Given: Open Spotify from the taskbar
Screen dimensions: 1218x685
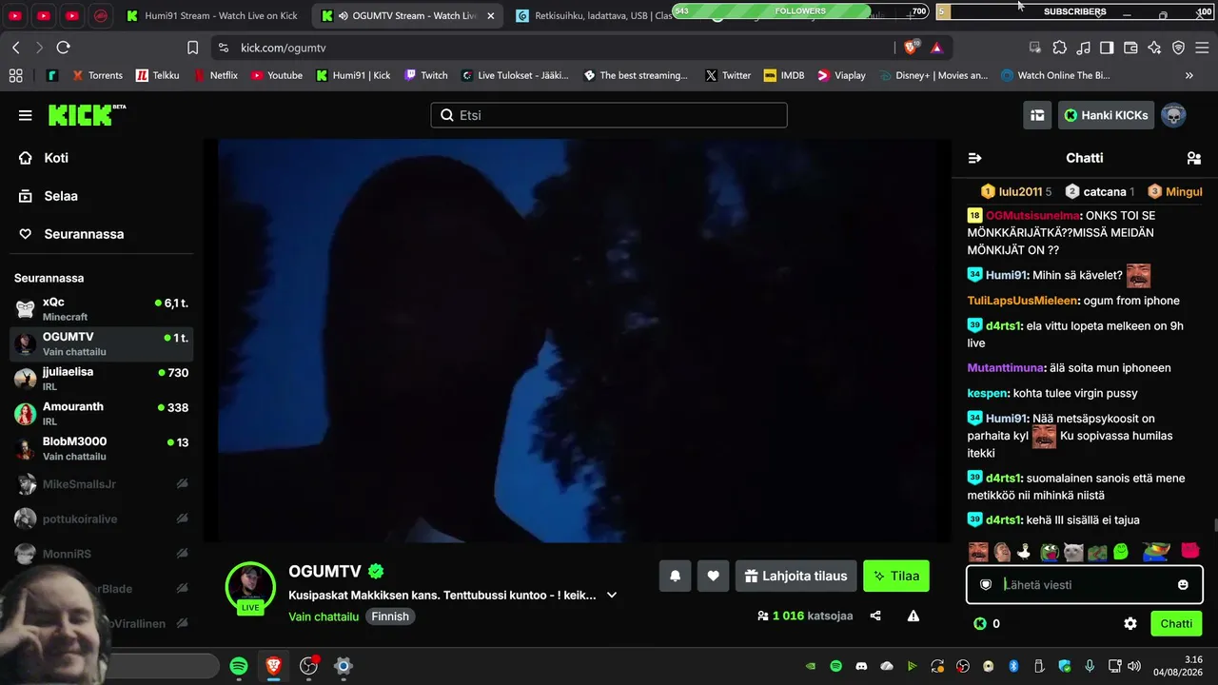Looking at the screenshot, I should [x=239, y=666].
